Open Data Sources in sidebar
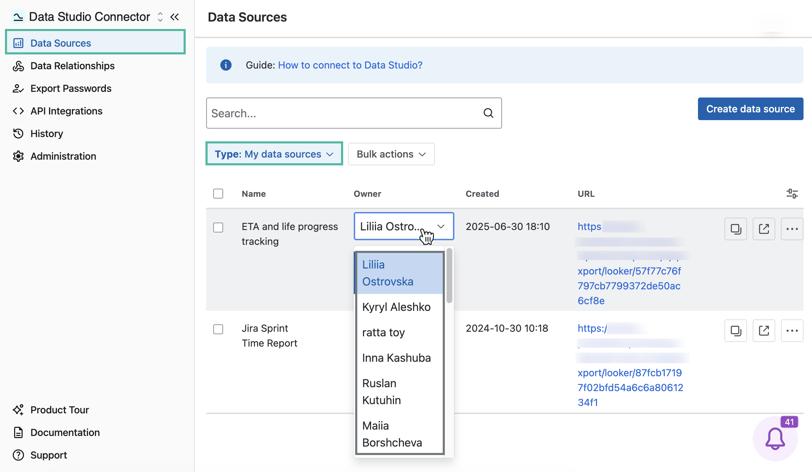 tap(95, 43)
